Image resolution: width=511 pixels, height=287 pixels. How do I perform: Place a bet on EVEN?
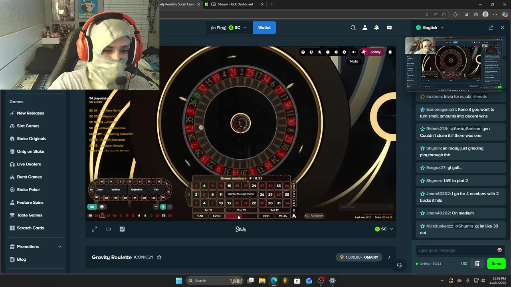pyautogui.click(x=216, y=216)
